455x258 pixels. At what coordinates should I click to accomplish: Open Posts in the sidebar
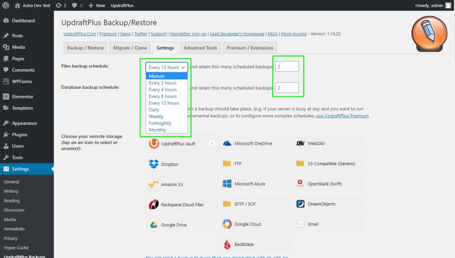(x=27, y=36)
